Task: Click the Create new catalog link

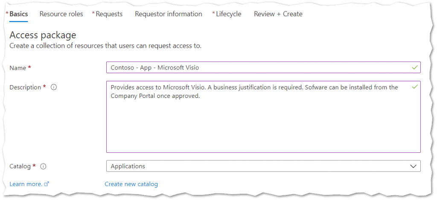Action: click(131, 184)
